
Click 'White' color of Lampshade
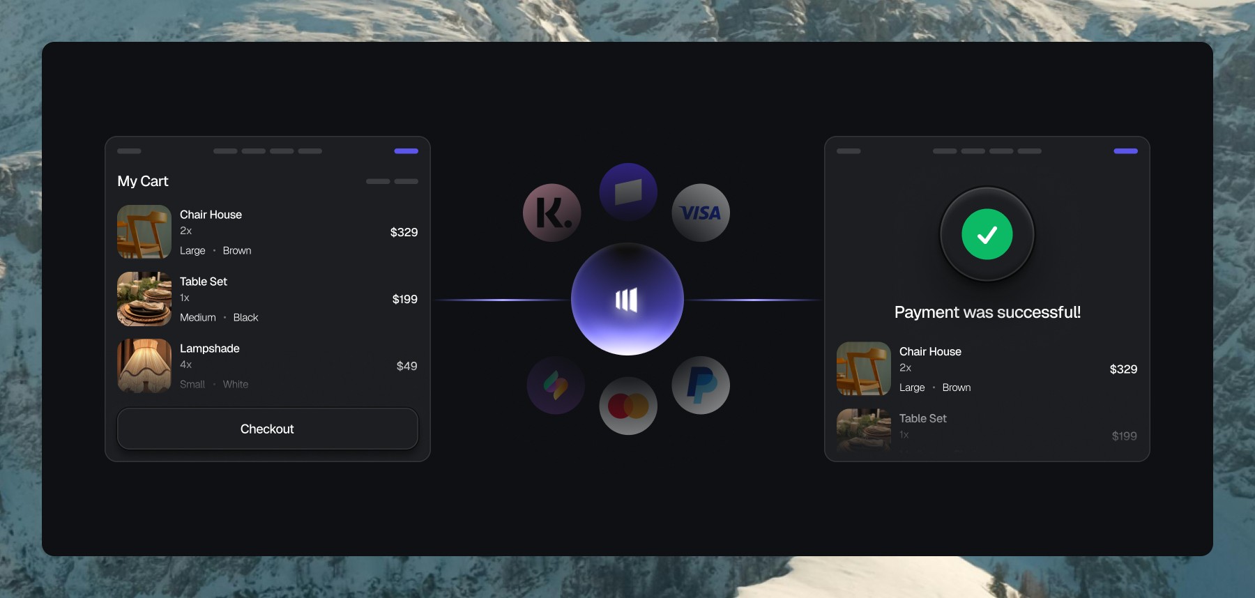point(236,384)
